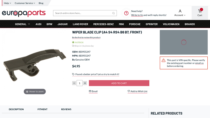Viewport: 210px width, 118px height.
Task: Click the Europa Parts logo
Action: pyautogui.click(x=24, y=13)
